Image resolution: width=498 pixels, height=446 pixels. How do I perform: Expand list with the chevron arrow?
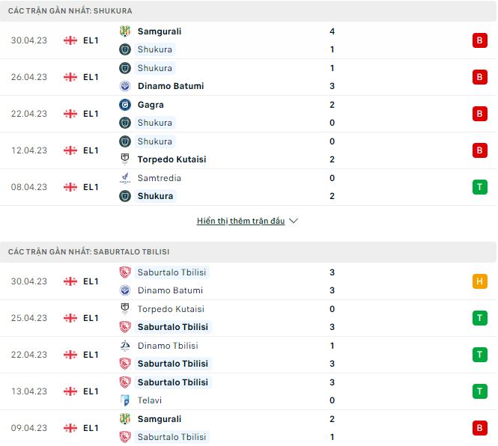(x=294, y=222)
